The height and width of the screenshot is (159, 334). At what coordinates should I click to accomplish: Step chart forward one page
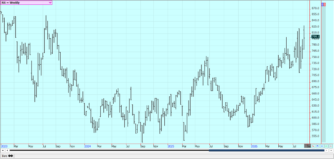click(327, 150)
